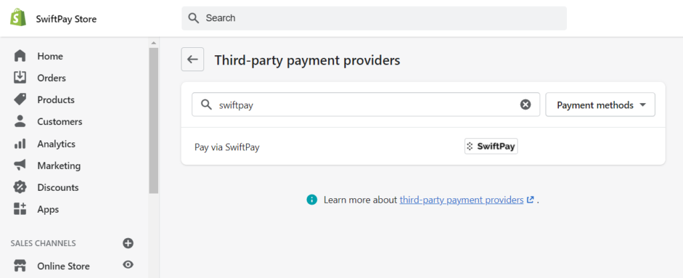
Task: Click the Discounts badge icon
Action: [x=20, y=187]
